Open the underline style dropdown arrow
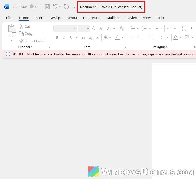This screenshot has height=179, width=196. tap(76, 37)
